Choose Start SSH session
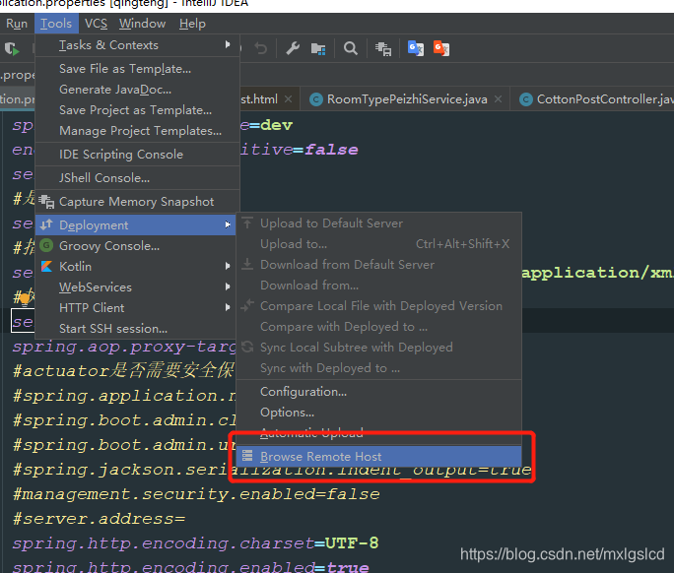 pos(137,329)
